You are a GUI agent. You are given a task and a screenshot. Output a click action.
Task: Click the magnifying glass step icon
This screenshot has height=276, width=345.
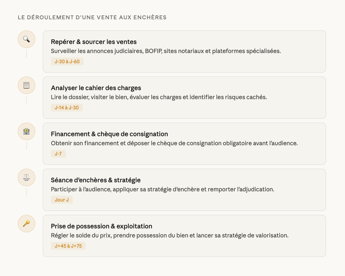pyautogui.click(x=27, y=39)
